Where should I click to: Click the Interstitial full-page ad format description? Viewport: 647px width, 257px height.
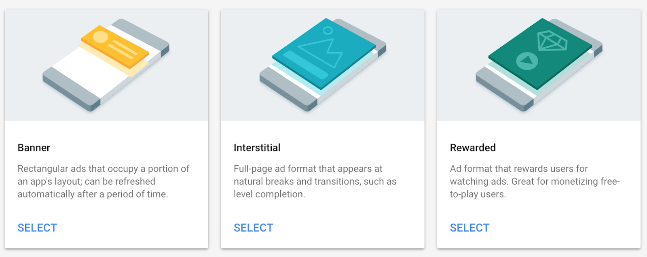(x=315, y=181)
